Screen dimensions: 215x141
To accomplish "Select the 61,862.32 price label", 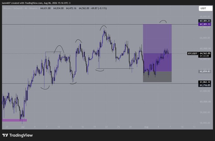I will click(x=205, y=82).
